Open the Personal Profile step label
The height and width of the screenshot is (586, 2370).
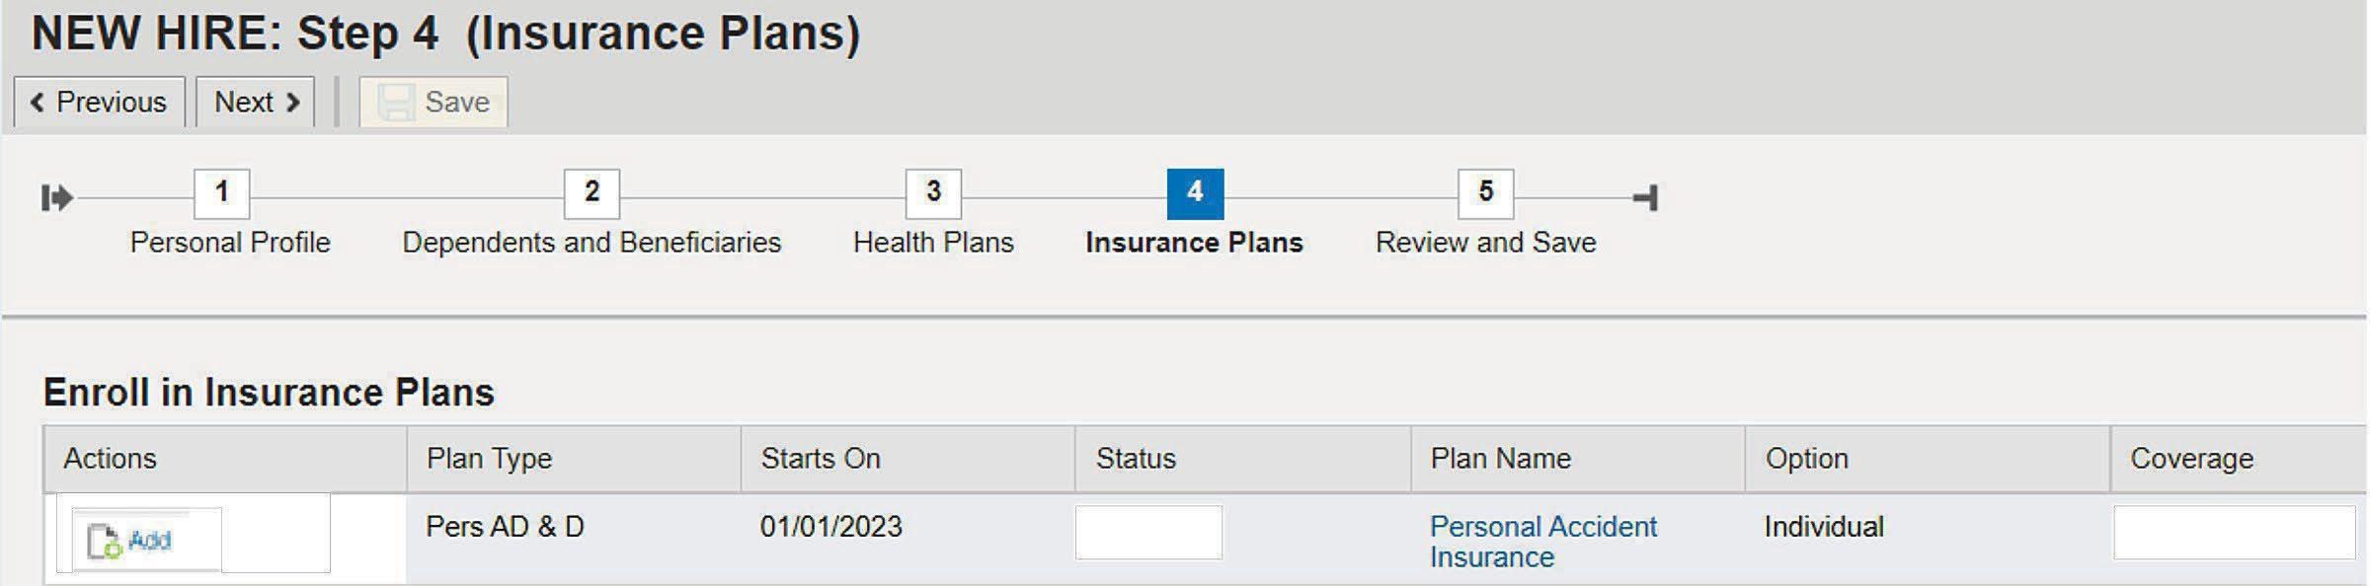coord(230,243)
